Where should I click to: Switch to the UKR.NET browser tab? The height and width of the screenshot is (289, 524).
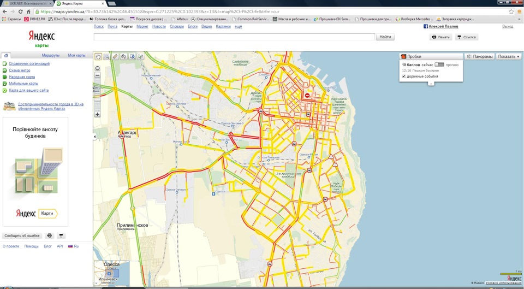27,3
